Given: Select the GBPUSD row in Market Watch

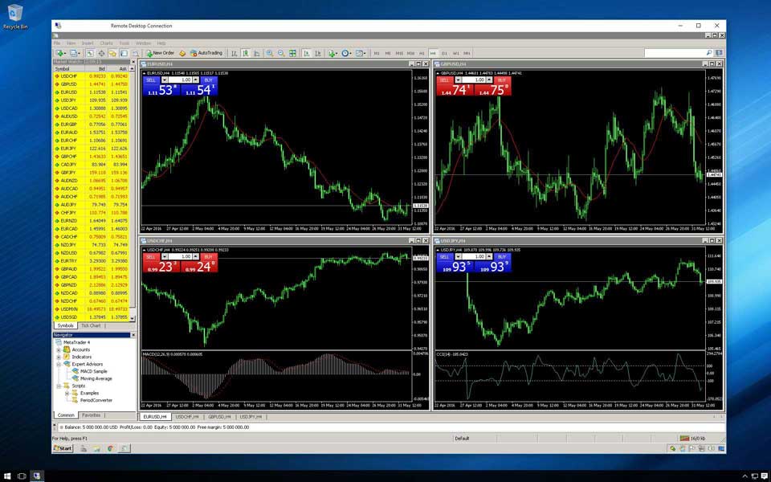Looking at the screenshot, I should click(x=67, y=84).
